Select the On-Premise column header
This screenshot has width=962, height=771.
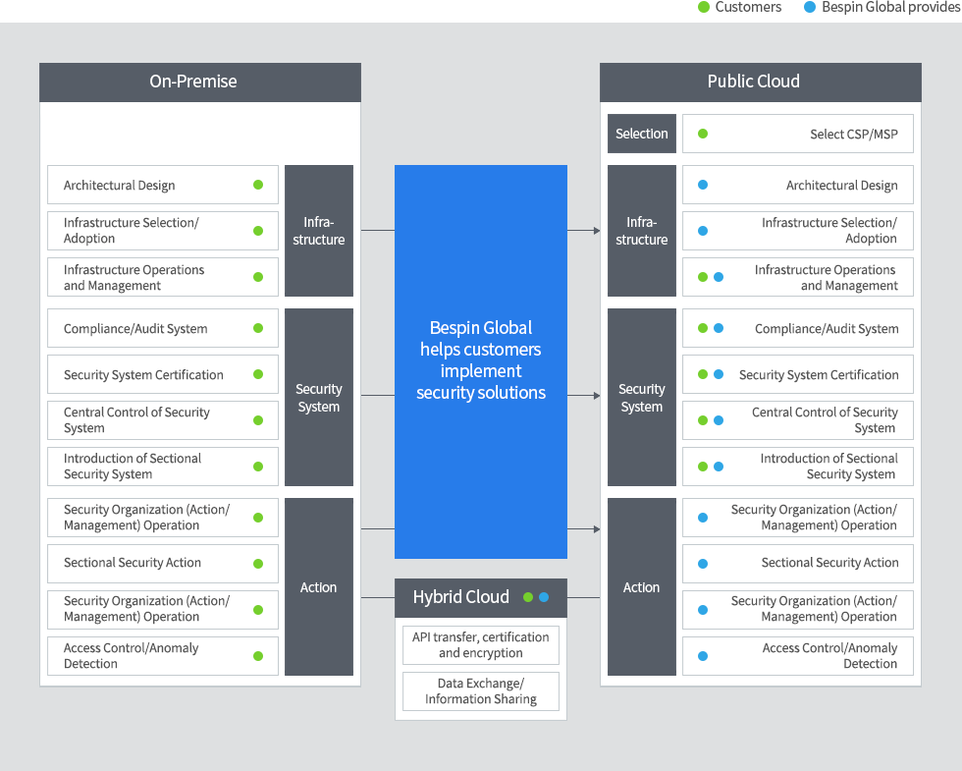click(x=200, y=83)
